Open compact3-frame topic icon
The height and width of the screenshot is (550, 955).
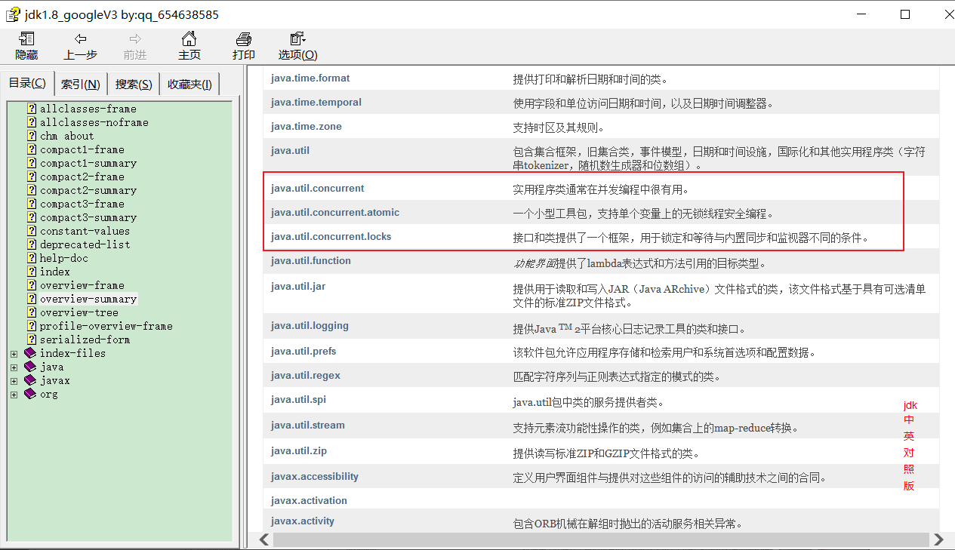(32, 204)
